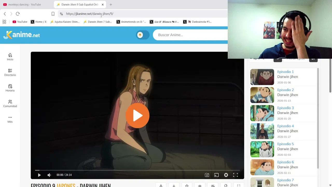Image resolution: width=332 pixels, height=187 pixels.
Task: Open Episodio 2 link
Action: (285, 90)
